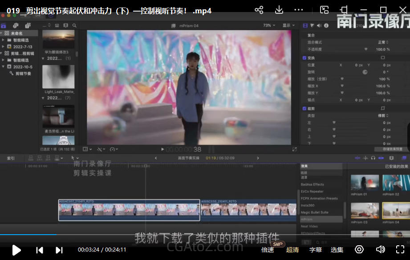Image resolution: width=410 pixels, height=260 pixels.
Task: Click the share icon in title bar
Action: click(x=259, y=10)
